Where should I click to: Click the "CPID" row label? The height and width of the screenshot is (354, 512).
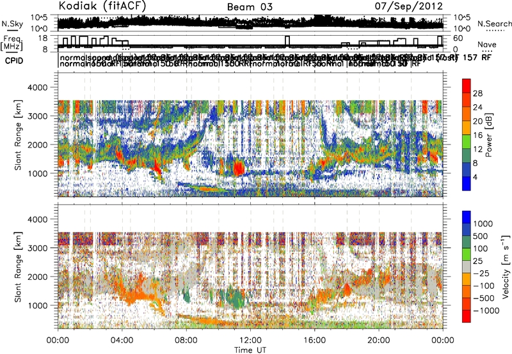(x=14, y=61)
